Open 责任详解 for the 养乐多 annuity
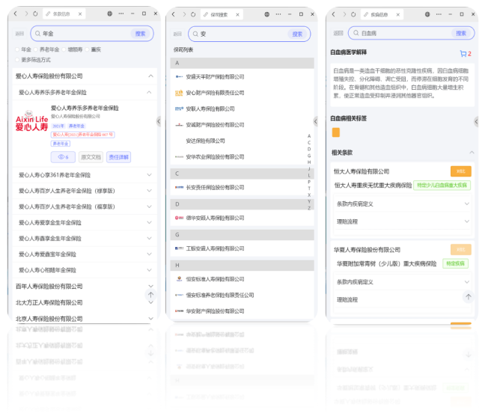 (x=118, y=157)
